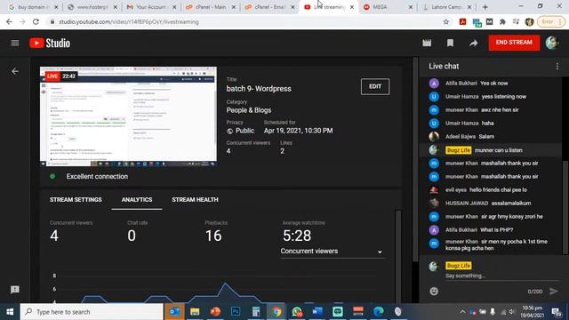Screen dimensions: 569x320
Task: Close the MEGA browser tab
Action: (x=411, y=7)
